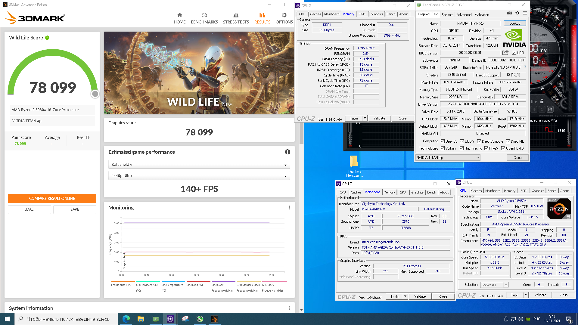Open the Advanced tab in GPU-Z

click(x=464, y=14)
